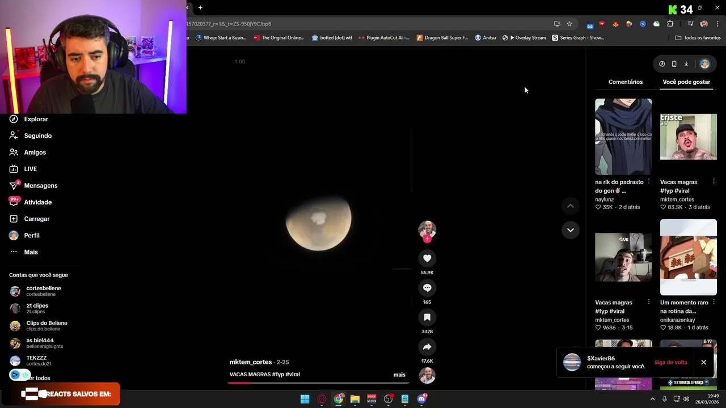Open Anitsu bookmark
Image resolution: width=726 pixels, height=408 pixels.
click(x=485, y=38)
